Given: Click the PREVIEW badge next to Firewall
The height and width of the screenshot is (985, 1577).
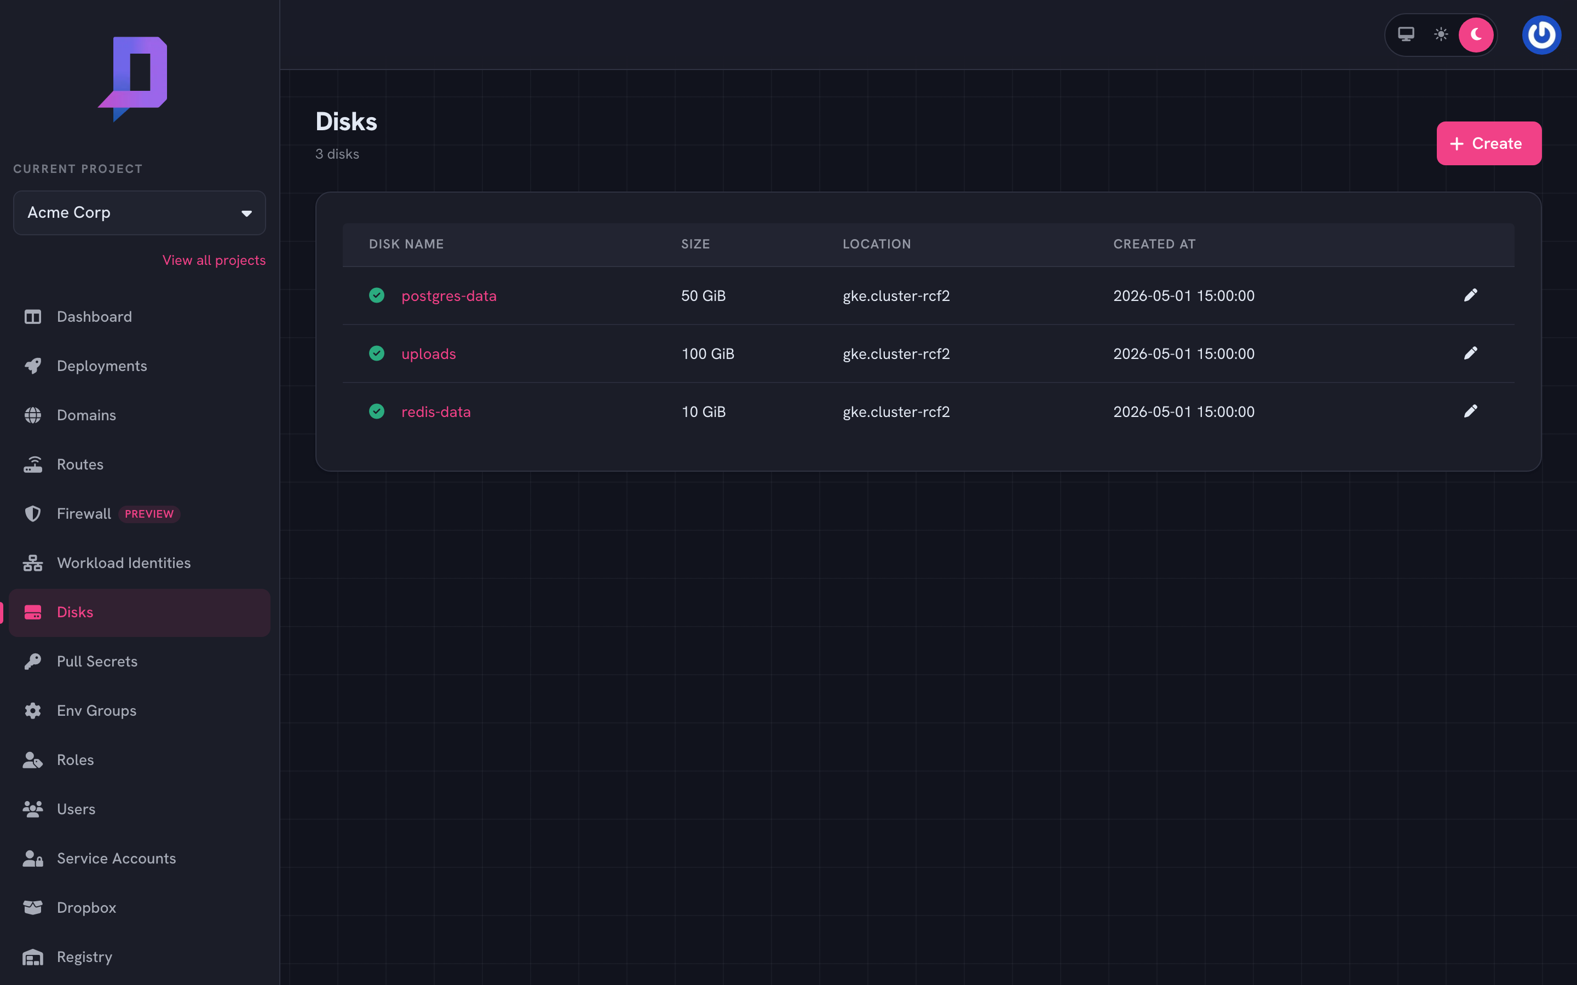Looking at the screenshot, I should tap(149, 514).
